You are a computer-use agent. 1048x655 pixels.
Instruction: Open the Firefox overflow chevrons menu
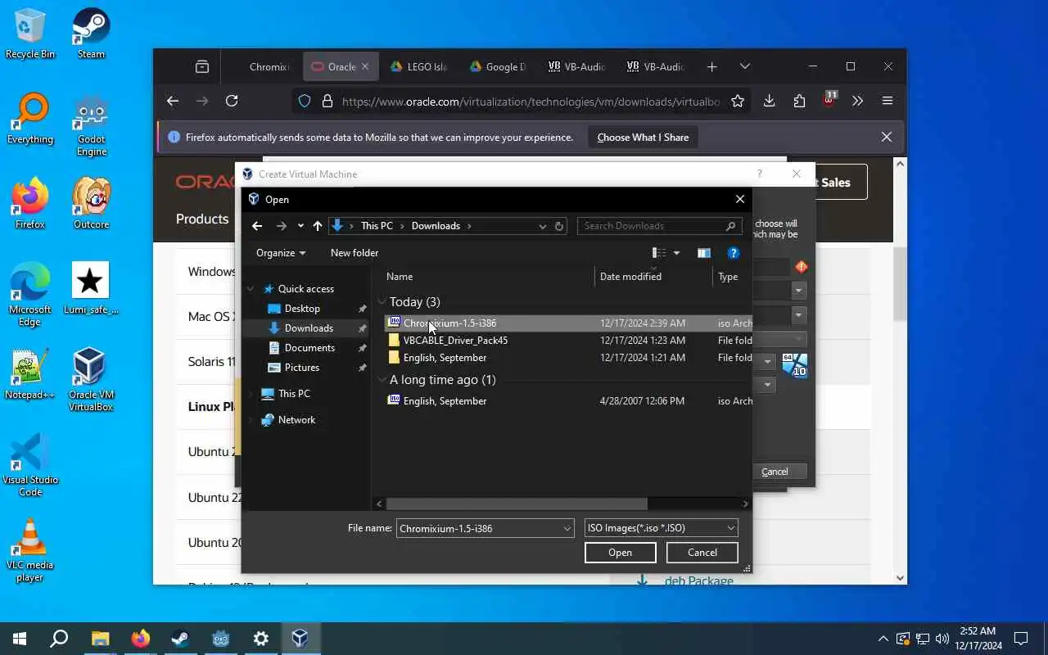pos(857,101)
